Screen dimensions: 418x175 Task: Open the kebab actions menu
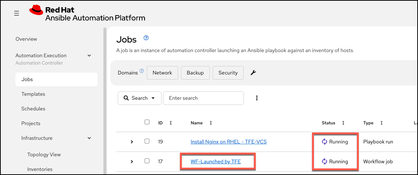click(x=257, y=98)
